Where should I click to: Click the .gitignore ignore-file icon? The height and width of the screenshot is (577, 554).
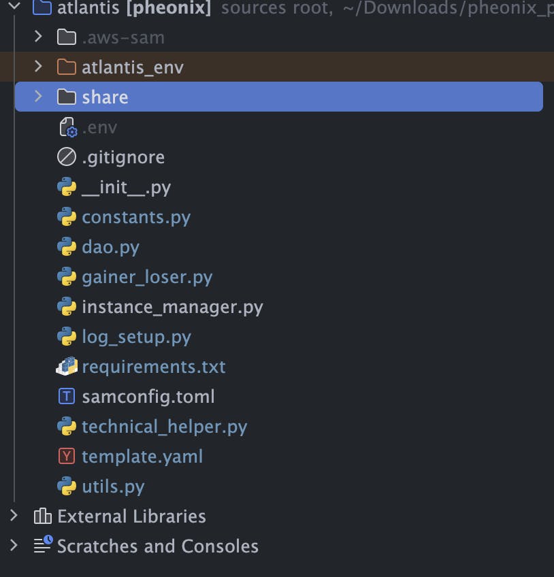[66, 157]
